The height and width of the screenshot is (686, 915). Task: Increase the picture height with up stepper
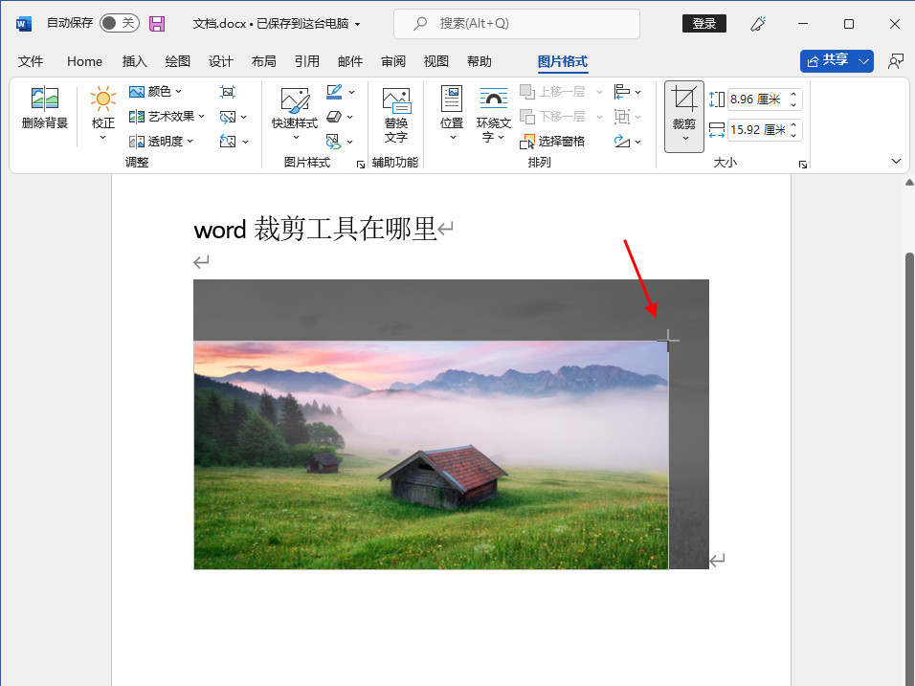pos(793,94)
